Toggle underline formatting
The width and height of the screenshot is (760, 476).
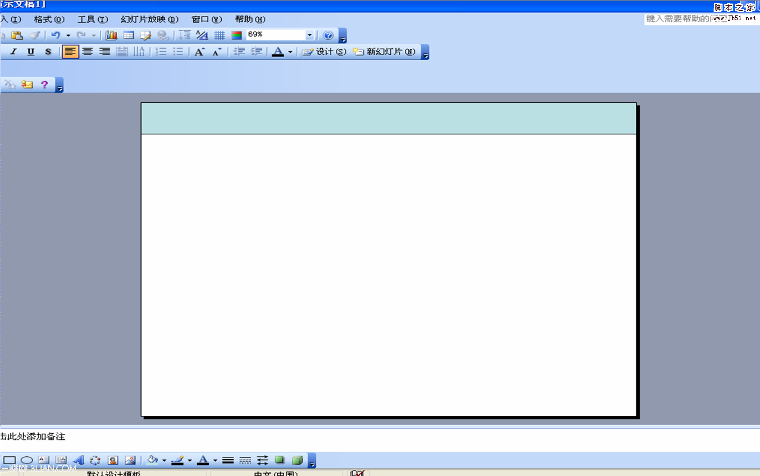[x=31, y=52]
